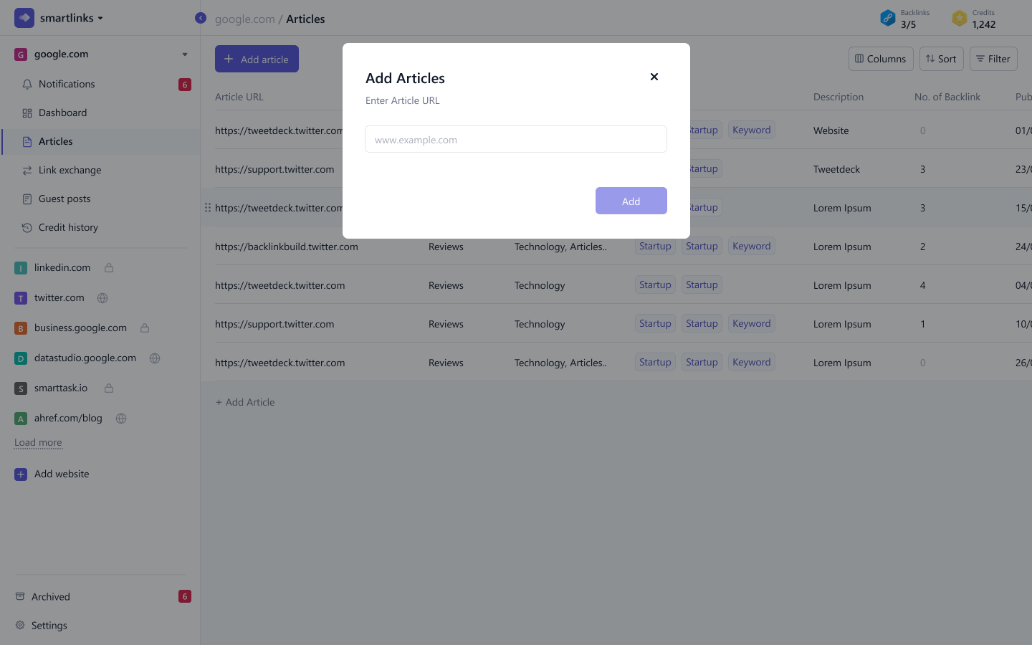Close the Add Articles dialog

pos(654,77)
